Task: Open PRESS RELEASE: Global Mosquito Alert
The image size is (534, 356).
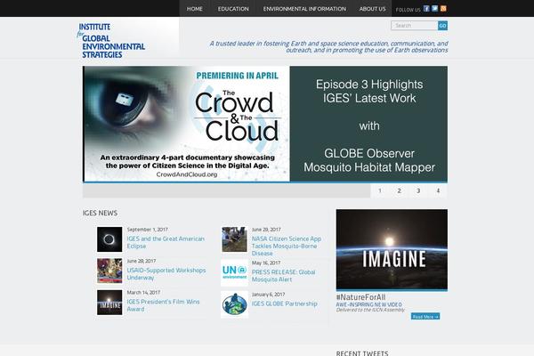Action: pos(283,276)
